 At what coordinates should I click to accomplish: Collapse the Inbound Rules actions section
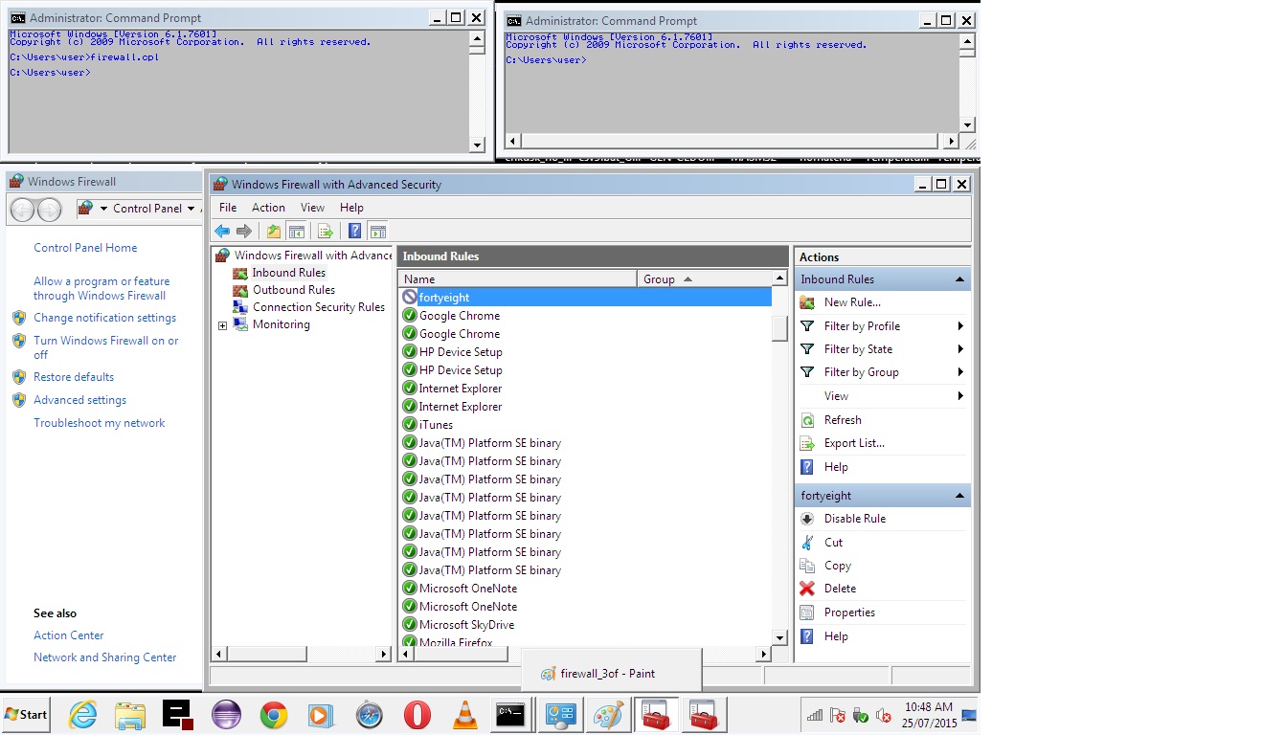click(x=959, y=279)
